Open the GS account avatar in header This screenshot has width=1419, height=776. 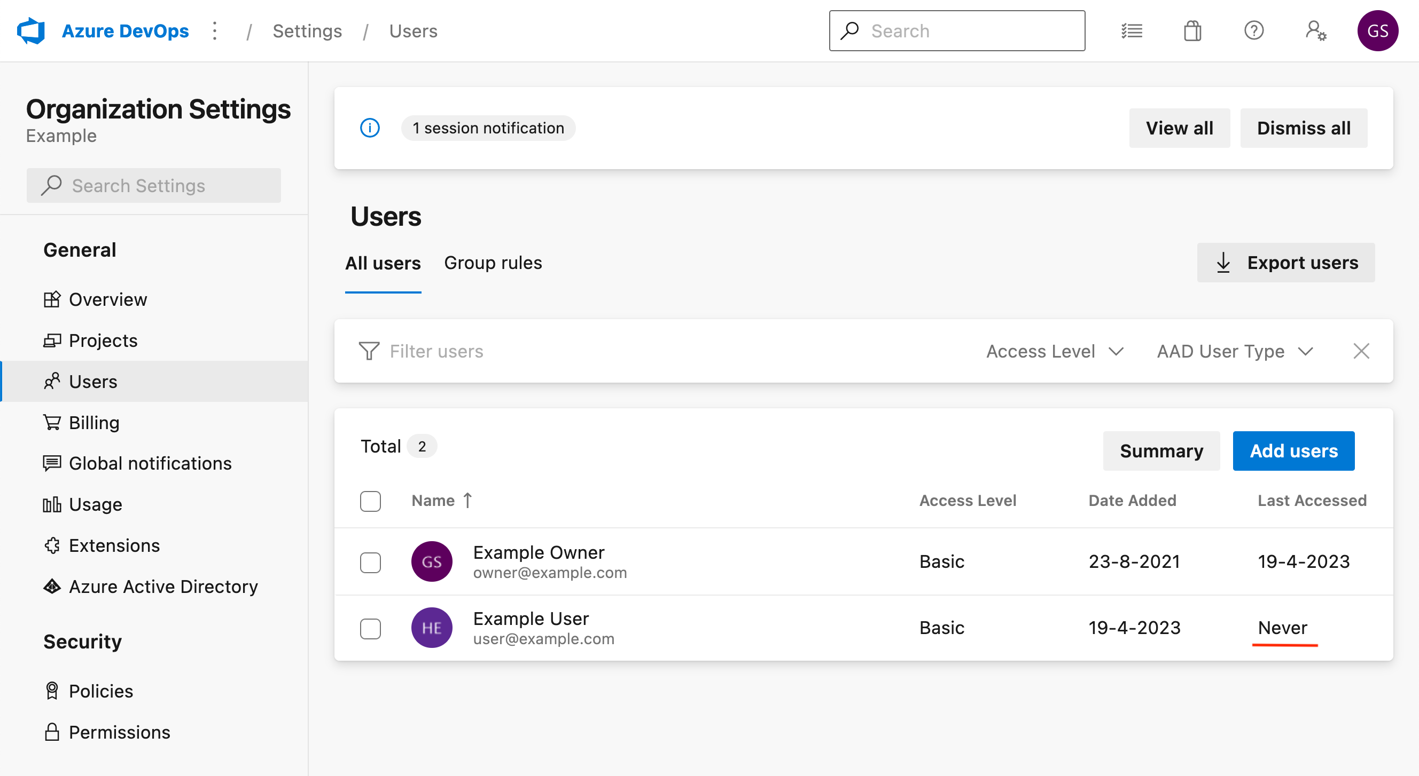pos(1377,31)
